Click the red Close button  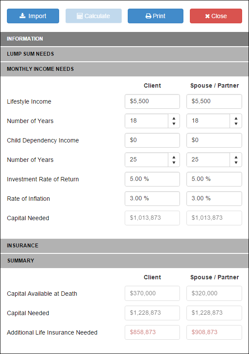click(x=216, y=16)
